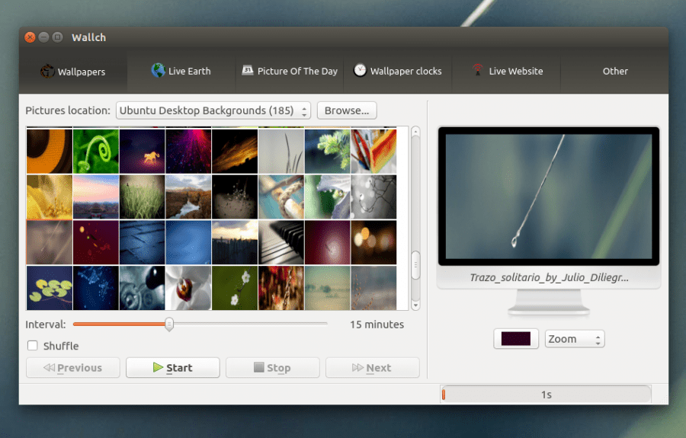This screenshot has height=438, width=686.
Task: Select the knotted rope wallpaper thumbnail
Action: tap(281, 197)
